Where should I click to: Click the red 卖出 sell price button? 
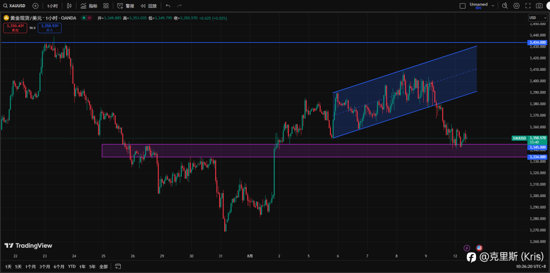tap(15, 28)
